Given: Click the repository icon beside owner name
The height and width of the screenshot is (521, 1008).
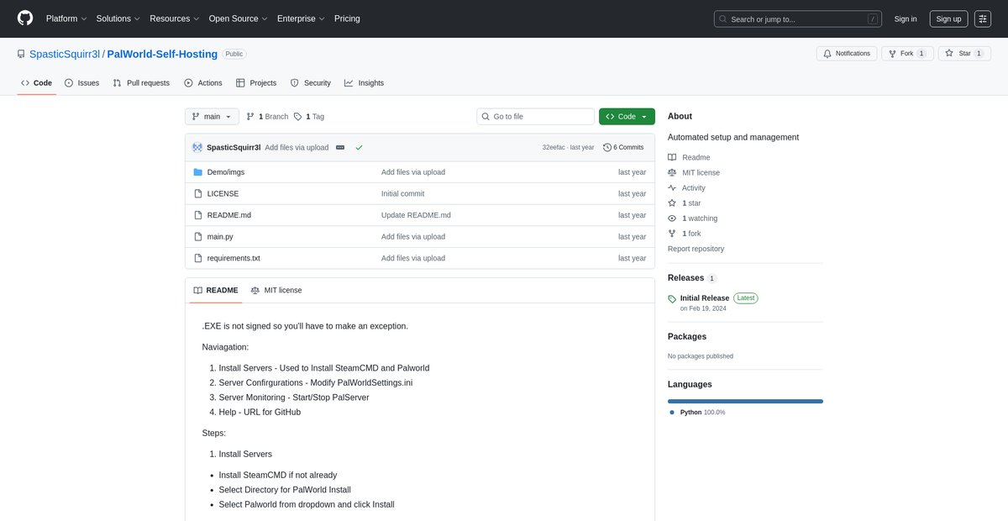Looking at the screenshot, I should [x=21, y=54].
